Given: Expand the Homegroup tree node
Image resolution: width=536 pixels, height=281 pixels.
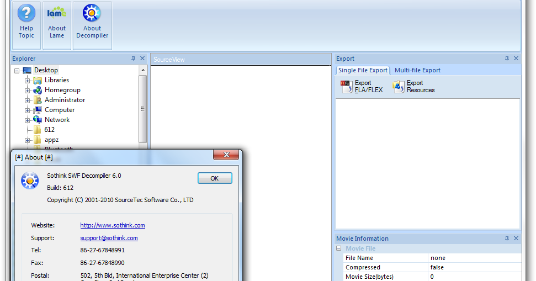Looking at the screenshot, I should (27, 91).
